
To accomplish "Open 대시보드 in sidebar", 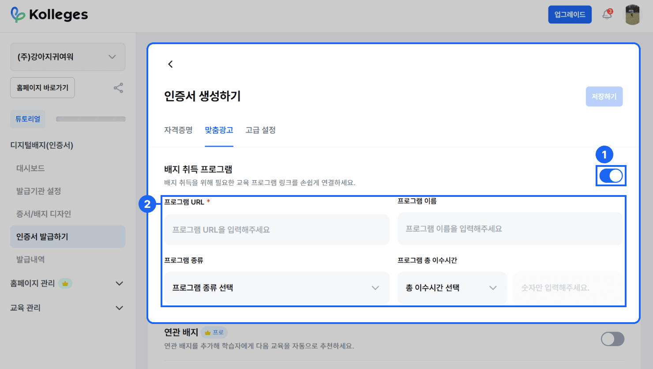I will pos(30,168).
